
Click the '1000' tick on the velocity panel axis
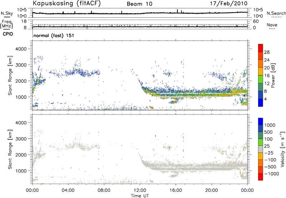[x=21, y=170]
